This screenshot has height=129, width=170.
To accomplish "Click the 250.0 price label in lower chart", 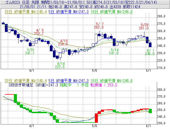I will (x=161, y=110).
